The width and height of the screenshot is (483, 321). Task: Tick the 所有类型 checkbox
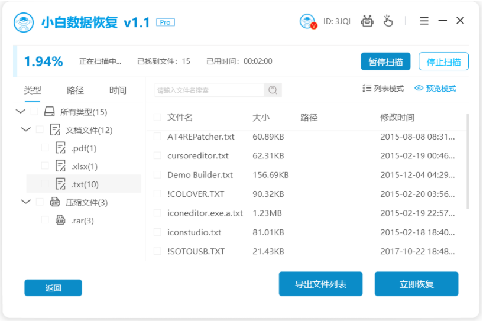coord(34,112)
